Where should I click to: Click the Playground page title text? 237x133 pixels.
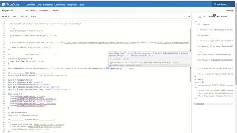8,10
